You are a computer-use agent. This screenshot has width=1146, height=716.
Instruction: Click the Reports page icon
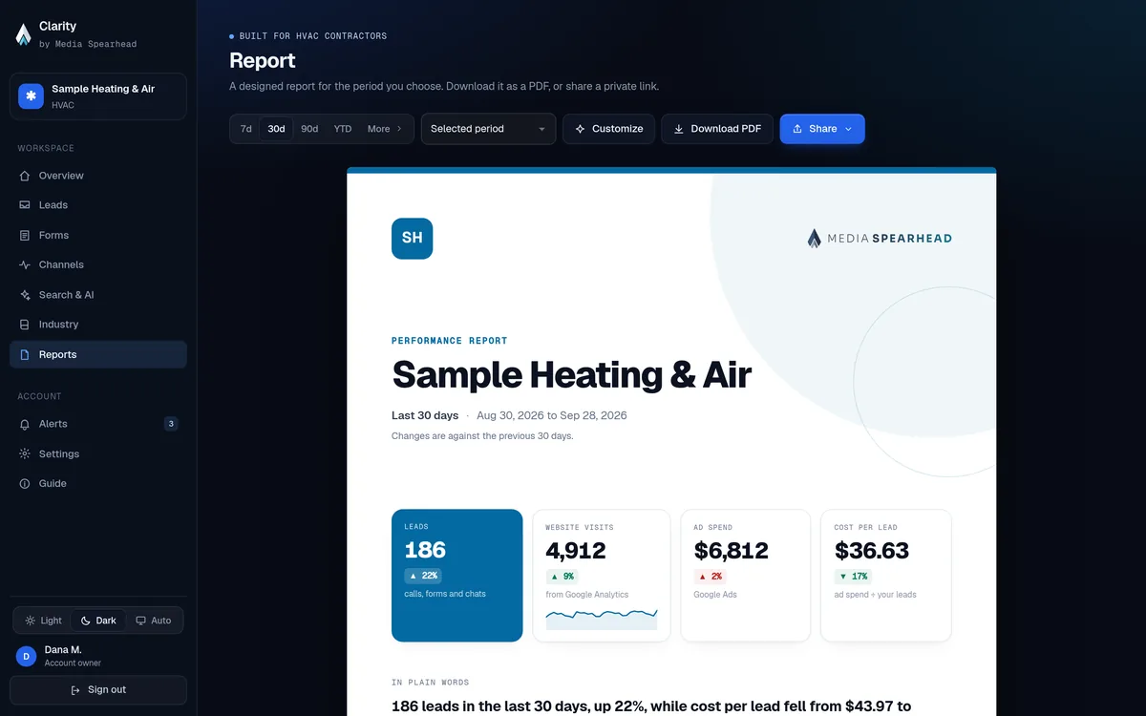pyautogui.click(x=25, y=354)
